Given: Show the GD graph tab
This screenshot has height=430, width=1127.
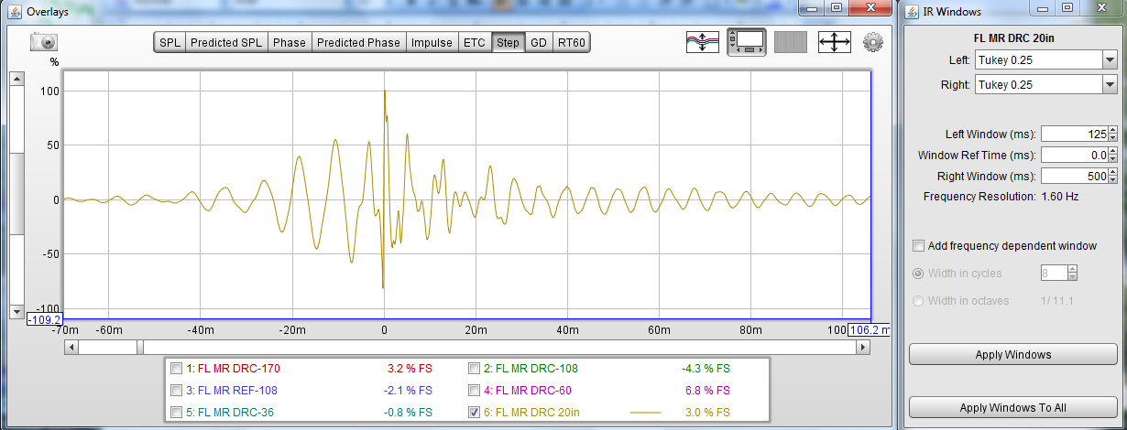Looking at the screenshot, I should tap(539, 43).
